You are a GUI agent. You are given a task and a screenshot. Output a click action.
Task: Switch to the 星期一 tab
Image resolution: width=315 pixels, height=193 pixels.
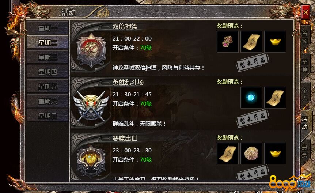(x=48, y=28)
